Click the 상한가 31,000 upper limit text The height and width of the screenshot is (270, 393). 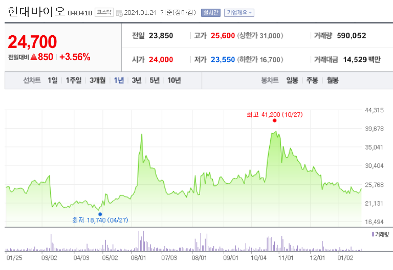(x=260, y=36)
